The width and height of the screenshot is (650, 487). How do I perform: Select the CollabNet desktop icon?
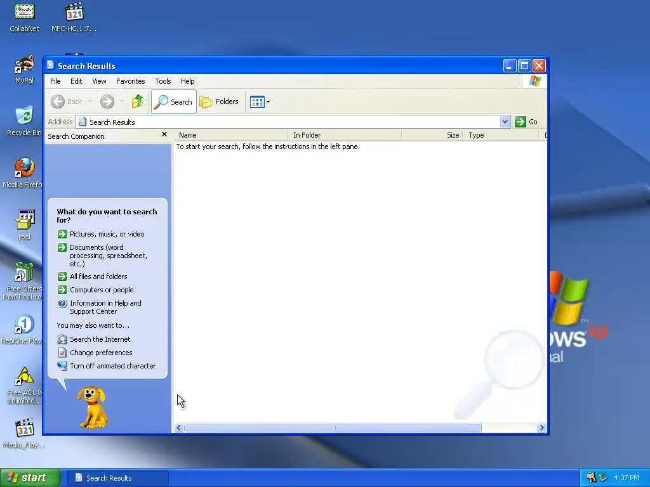pos(25,17)
